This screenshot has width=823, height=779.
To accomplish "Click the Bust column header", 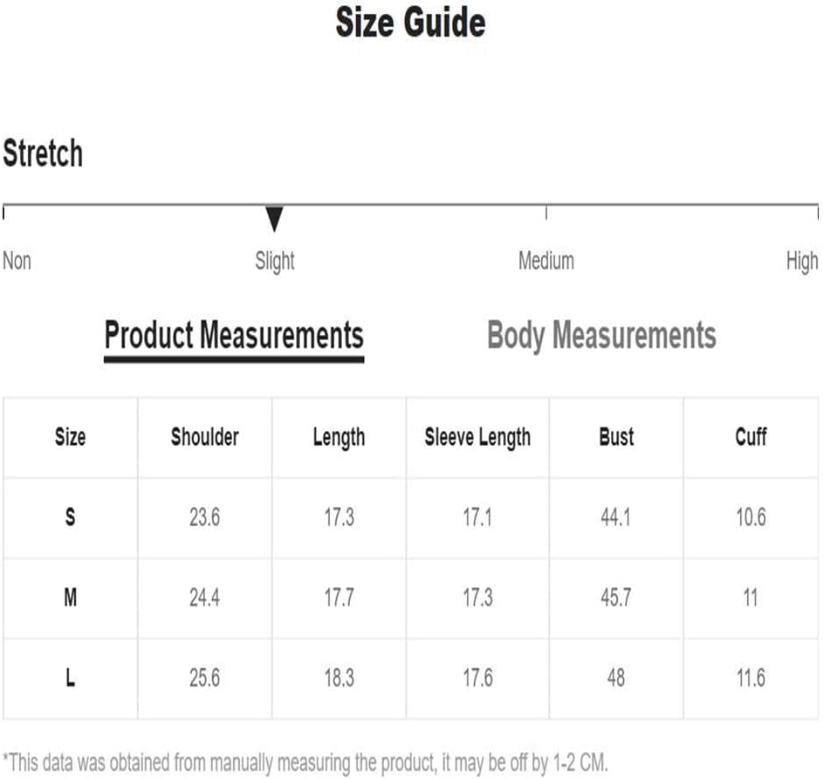I will (x=616, y=437).
